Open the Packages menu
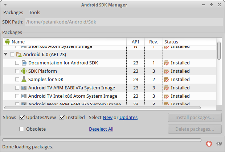Viewport: 225px width, 152px height. pos(13,12)
